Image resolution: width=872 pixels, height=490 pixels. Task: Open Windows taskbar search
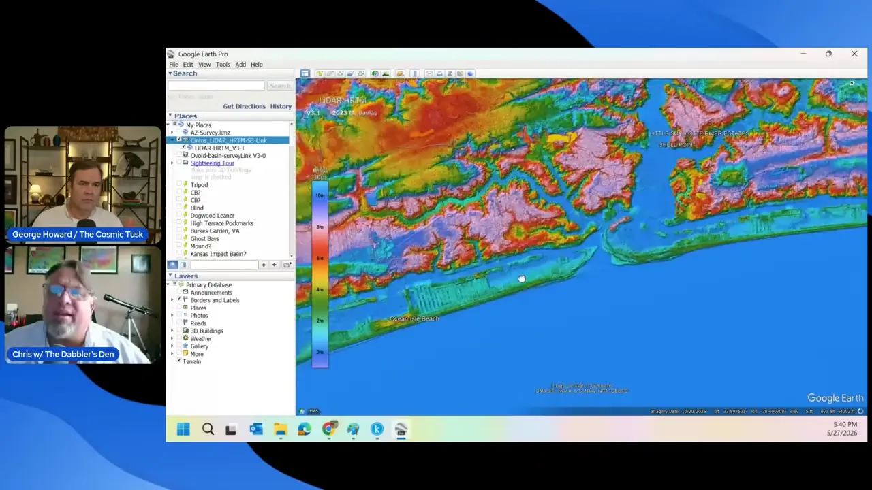[208, 429]
